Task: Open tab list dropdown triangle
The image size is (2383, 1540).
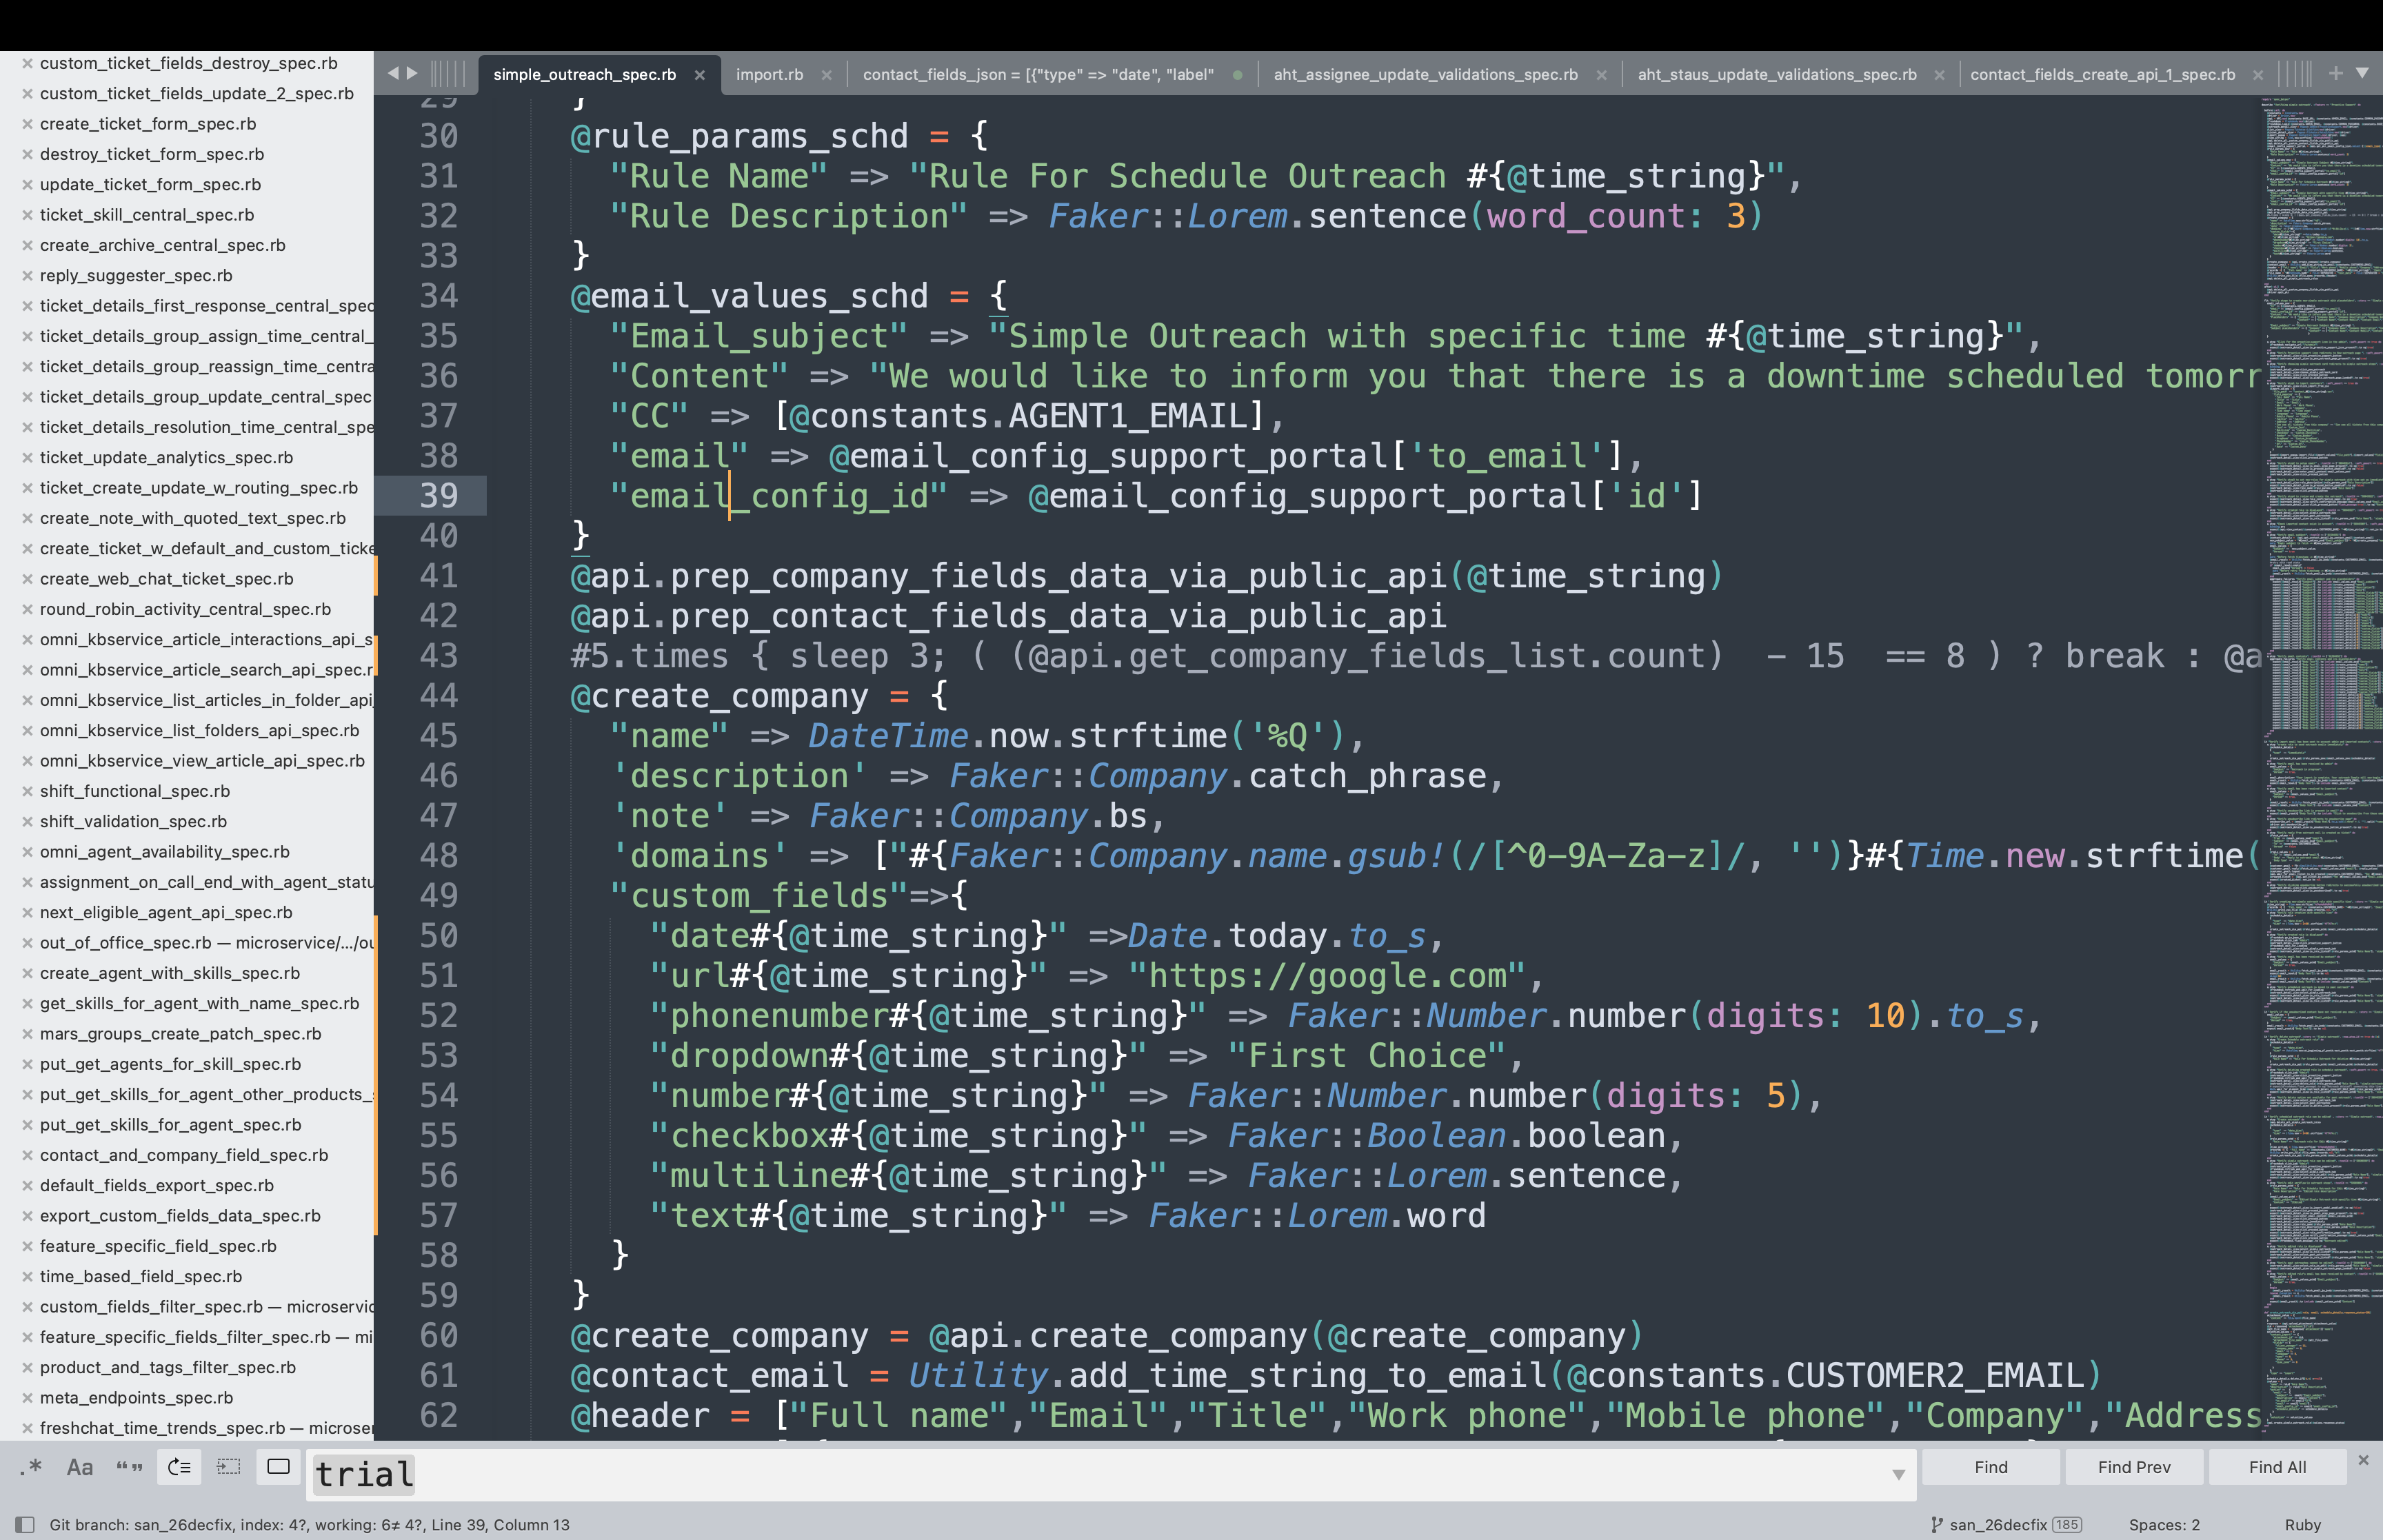Action: coord(2362,73)
